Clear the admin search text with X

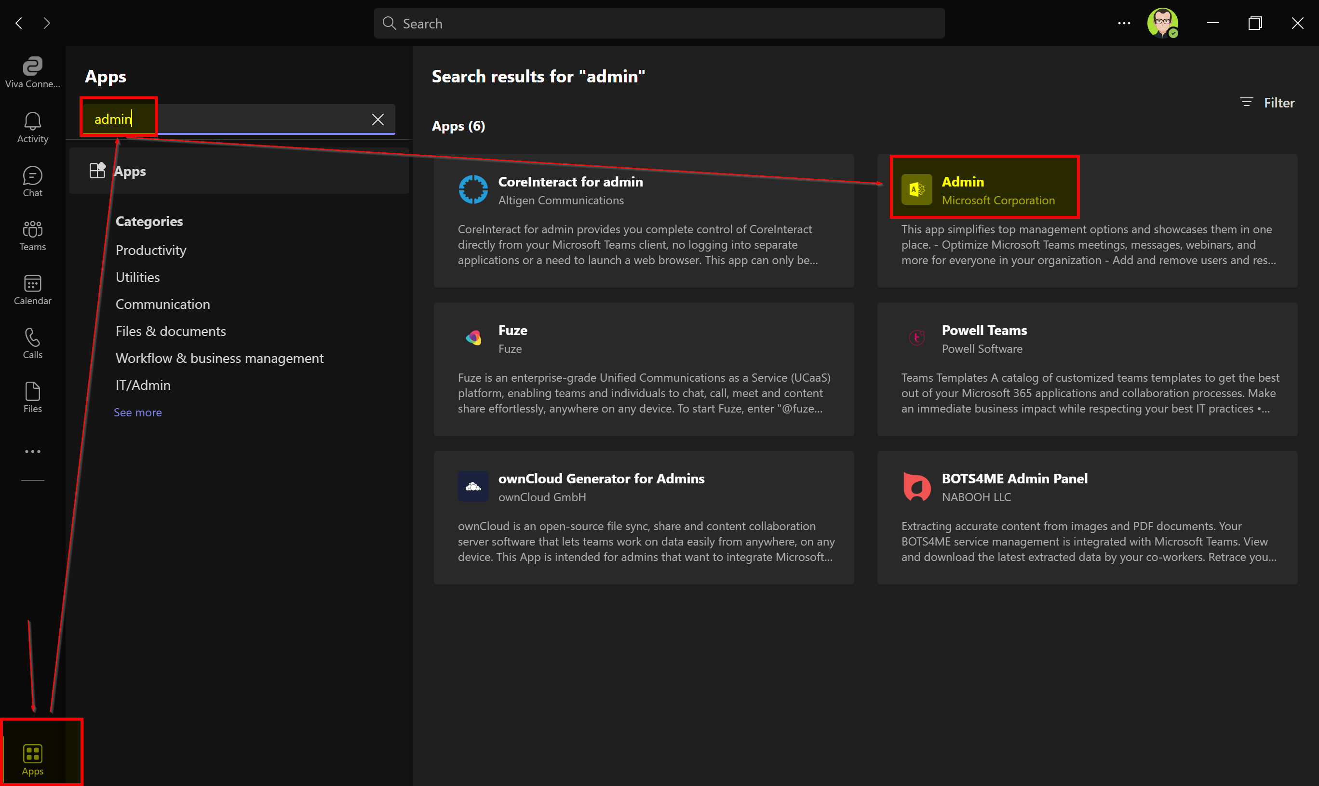coord(377,119)
